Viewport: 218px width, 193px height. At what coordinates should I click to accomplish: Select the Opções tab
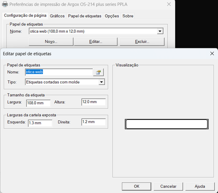click(x=112, y=16)
